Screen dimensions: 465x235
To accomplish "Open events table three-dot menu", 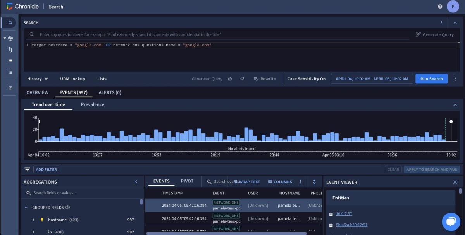I will tap(301, 182).
